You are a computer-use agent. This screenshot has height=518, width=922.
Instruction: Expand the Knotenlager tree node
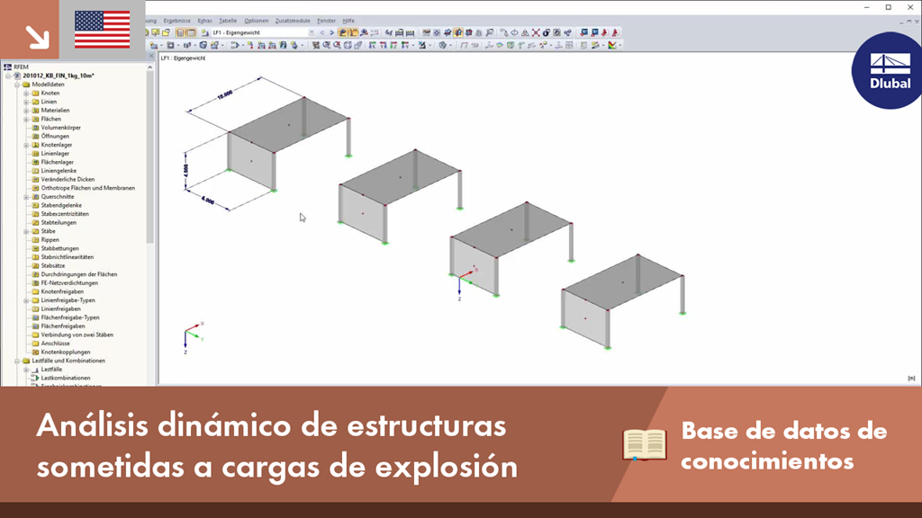(26, 145)
